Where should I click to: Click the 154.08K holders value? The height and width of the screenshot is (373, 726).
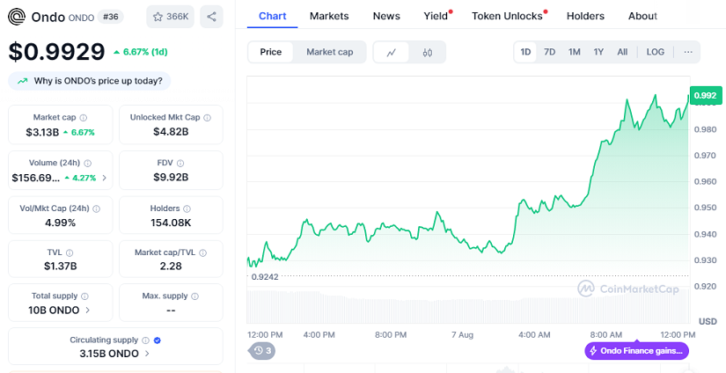(171, 223)
